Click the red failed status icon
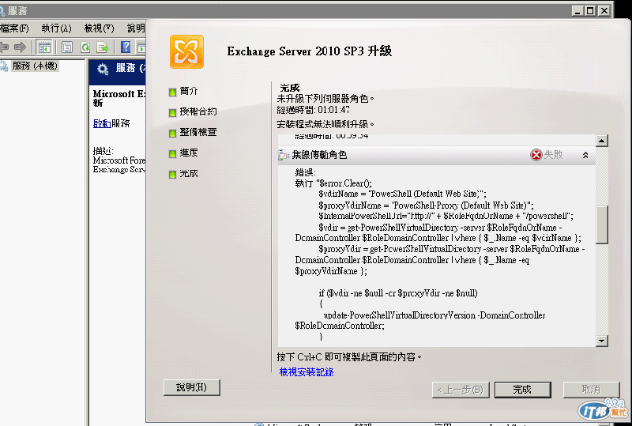This screenshot has width=632, height=426. click(x=536, y=154)
